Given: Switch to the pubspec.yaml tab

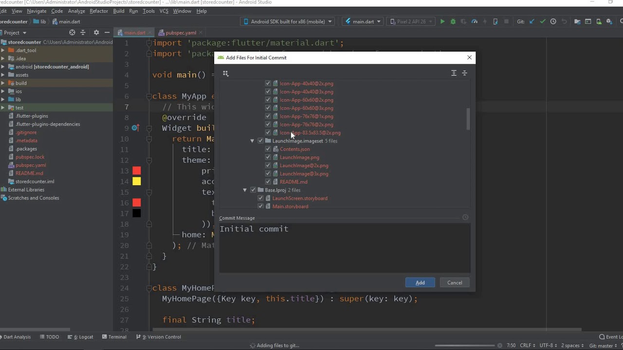Looking at the screenshot, I should click(x=181, y=33).
